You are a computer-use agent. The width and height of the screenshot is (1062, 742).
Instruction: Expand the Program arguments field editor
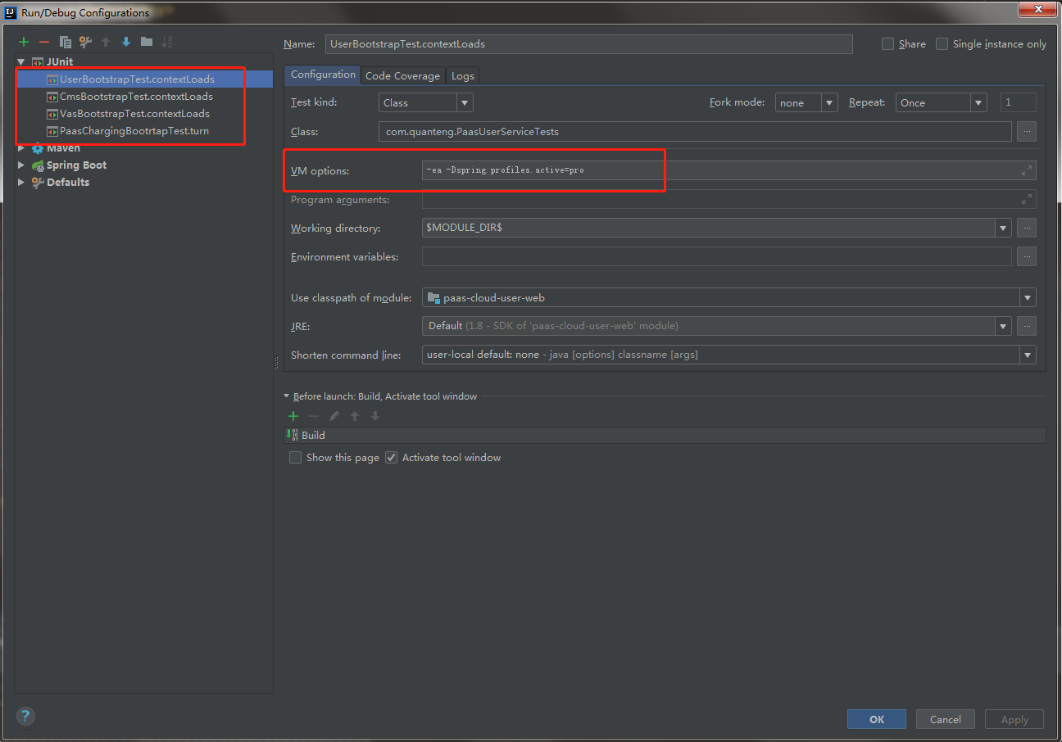coord(1027,199)
